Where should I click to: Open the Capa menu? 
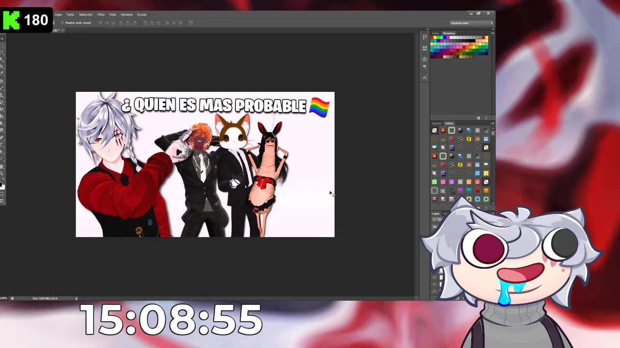click(58, 14)
